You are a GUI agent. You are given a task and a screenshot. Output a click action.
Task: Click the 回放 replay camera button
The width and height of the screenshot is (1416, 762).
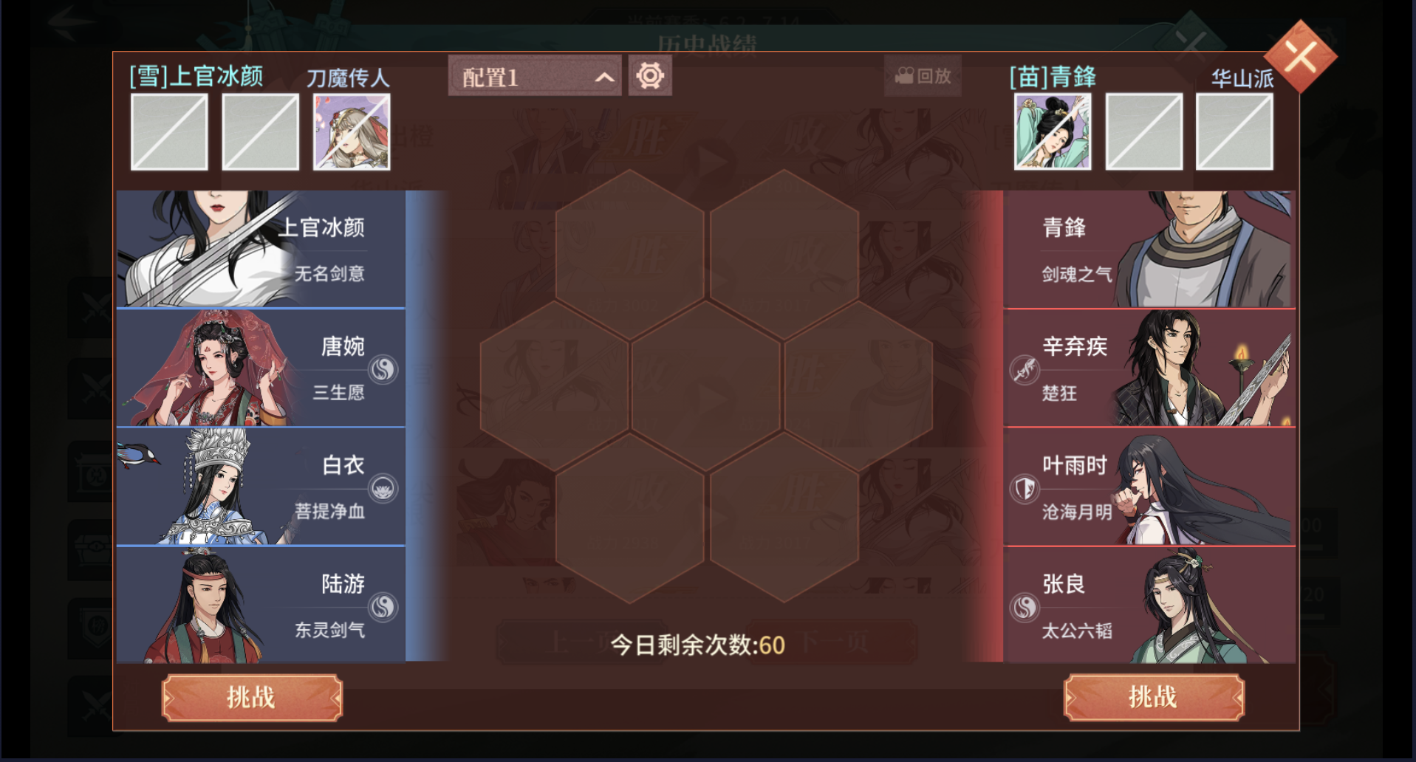(923, 76)
